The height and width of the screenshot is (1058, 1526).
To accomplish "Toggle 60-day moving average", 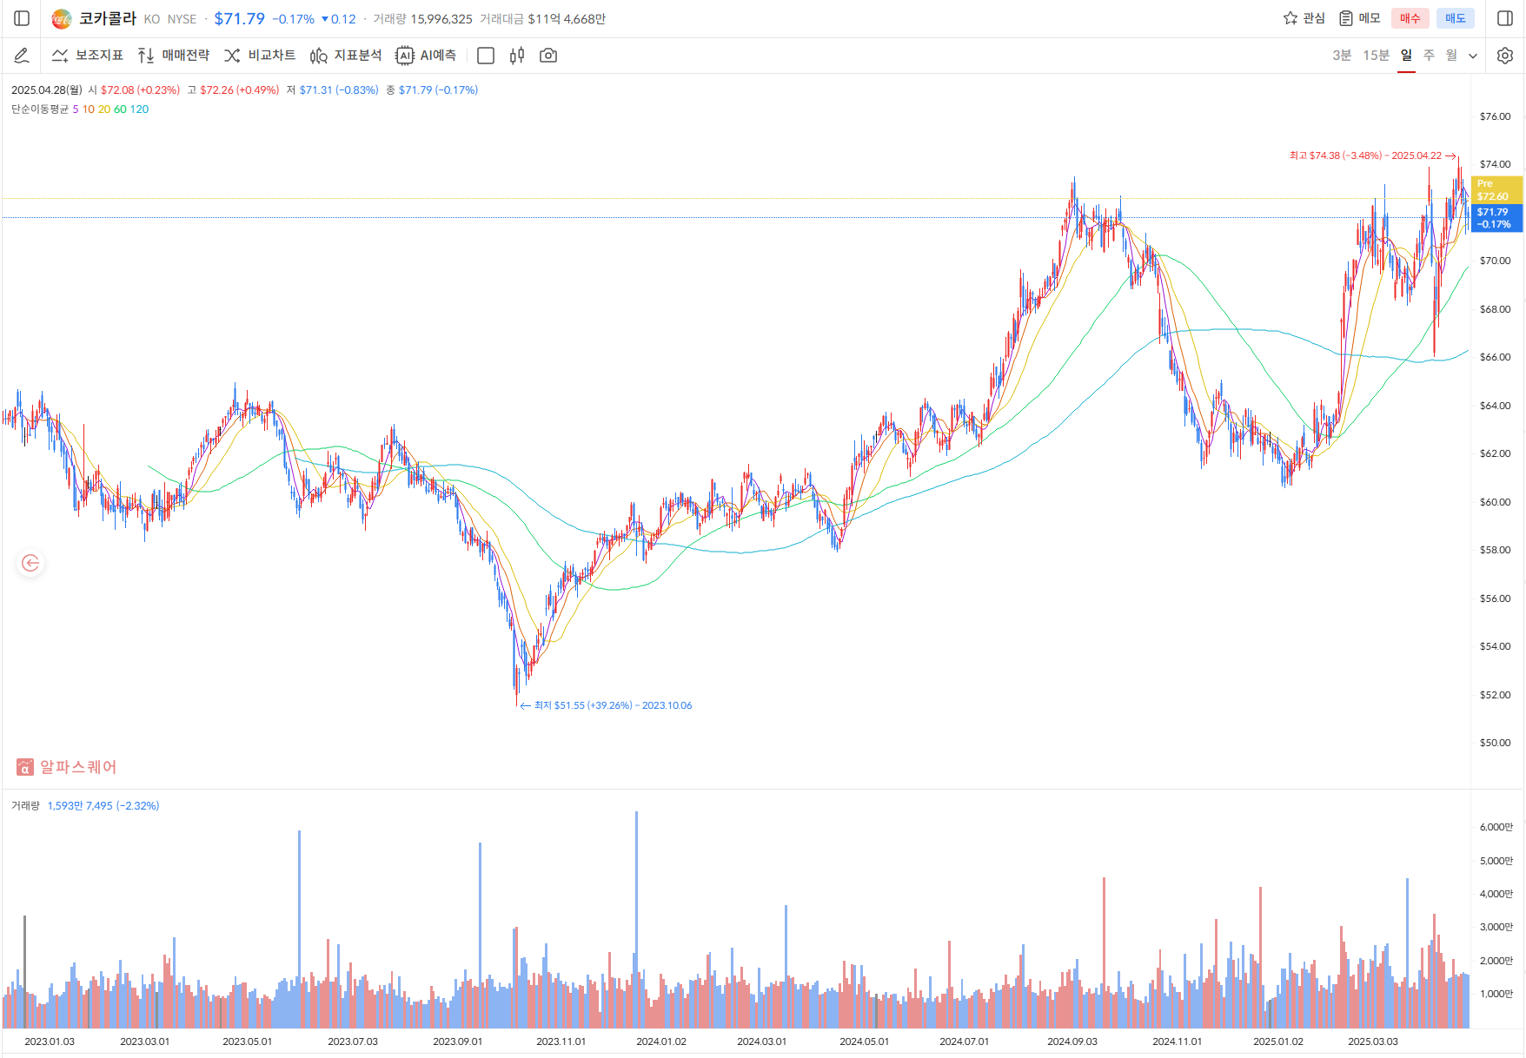I will pyautogui.click(x=120, y=109).
